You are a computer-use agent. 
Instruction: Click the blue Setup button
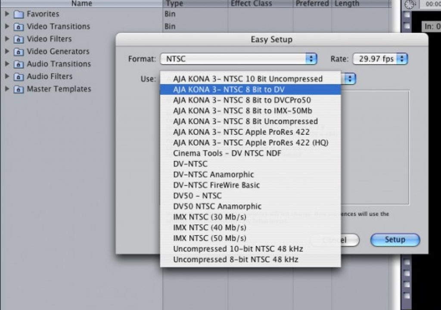click(x=395, y=240)
